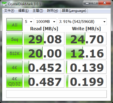Screen dimensions: 113x103
Task: Select the 4K QD32 write result 0.199
Action: [86, 81]
